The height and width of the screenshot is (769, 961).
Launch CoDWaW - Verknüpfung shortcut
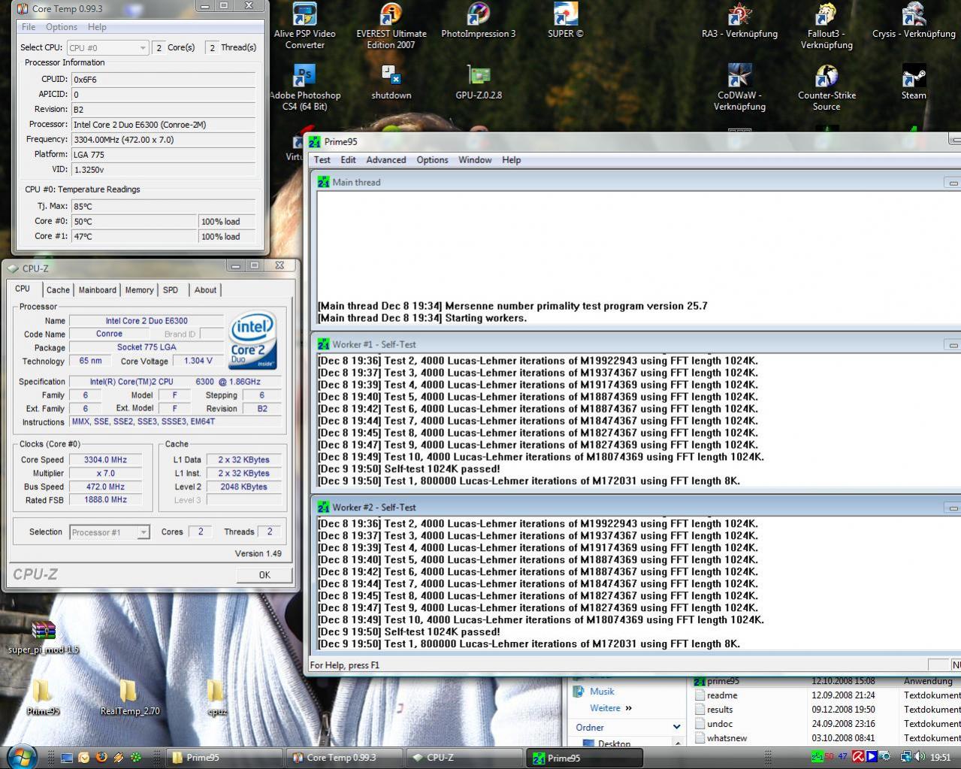739,88
